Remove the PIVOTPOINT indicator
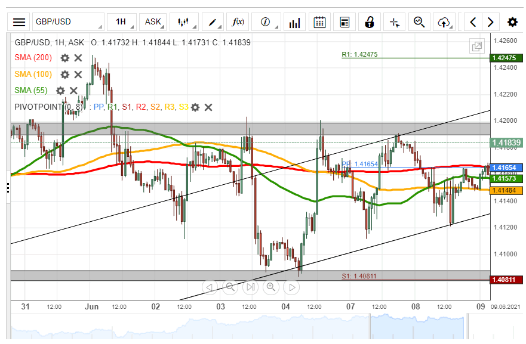Image resolution: width=526 pixels, height=344 pixels. coord(208,107)
